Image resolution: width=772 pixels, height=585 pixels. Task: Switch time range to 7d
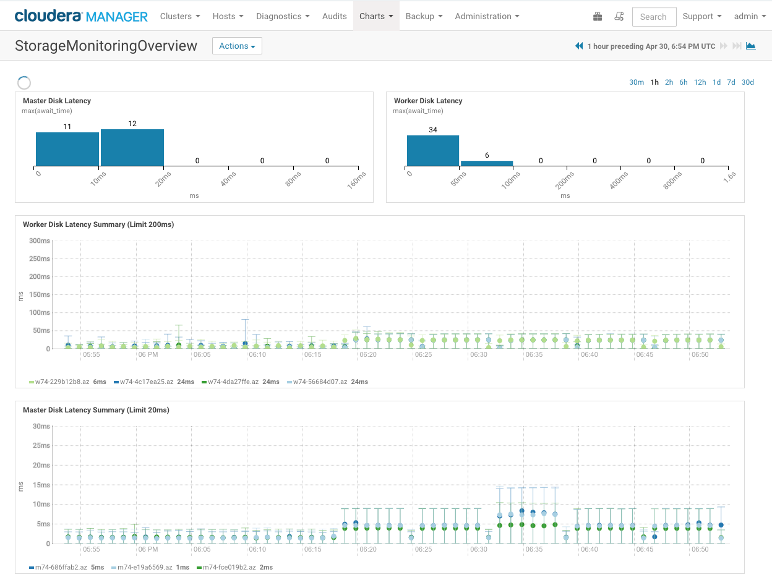pyautogui.click(x=731, y=82)
